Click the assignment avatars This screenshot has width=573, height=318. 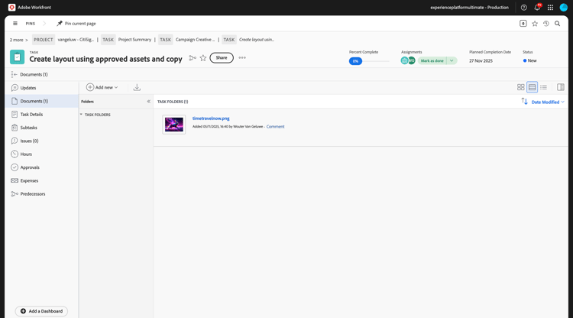408,60
